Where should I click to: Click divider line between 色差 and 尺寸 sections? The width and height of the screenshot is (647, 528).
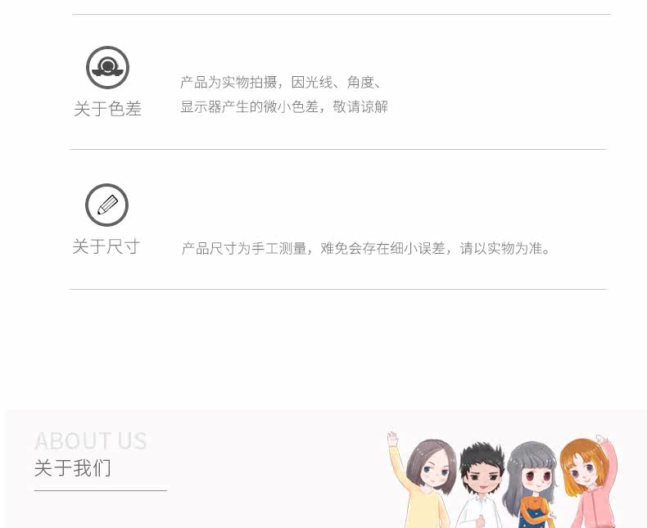(338, 149)
